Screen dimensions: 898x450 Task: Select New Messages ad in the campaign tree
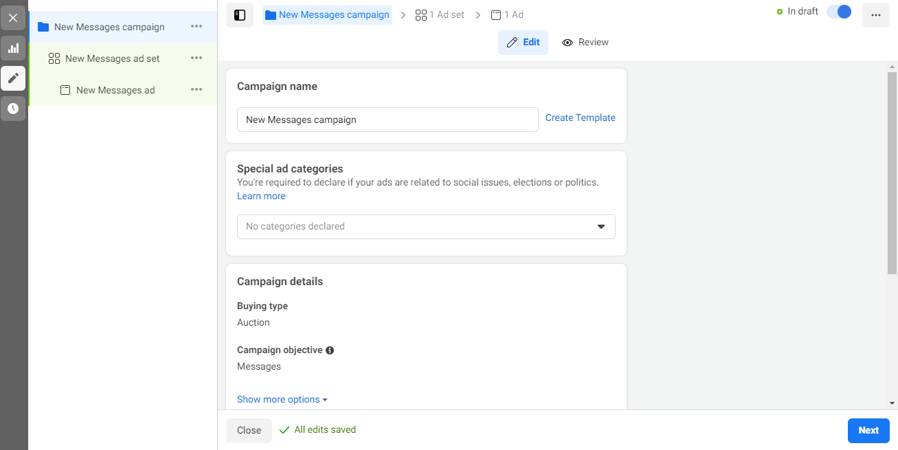116,89
